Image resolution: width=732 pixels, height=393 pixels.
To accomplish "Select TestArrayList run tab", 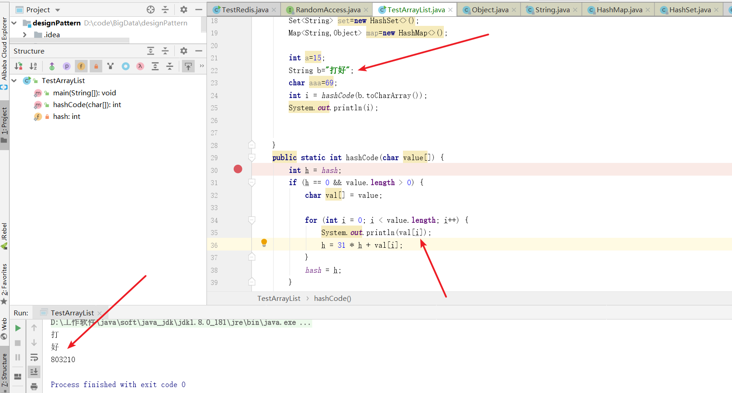I will point(72,313).
